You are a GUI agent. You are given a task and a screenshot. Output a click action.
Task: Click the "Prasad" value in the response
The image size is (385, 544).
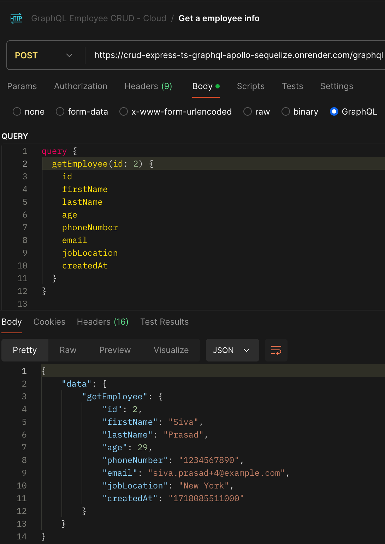[x=183, y=435]
